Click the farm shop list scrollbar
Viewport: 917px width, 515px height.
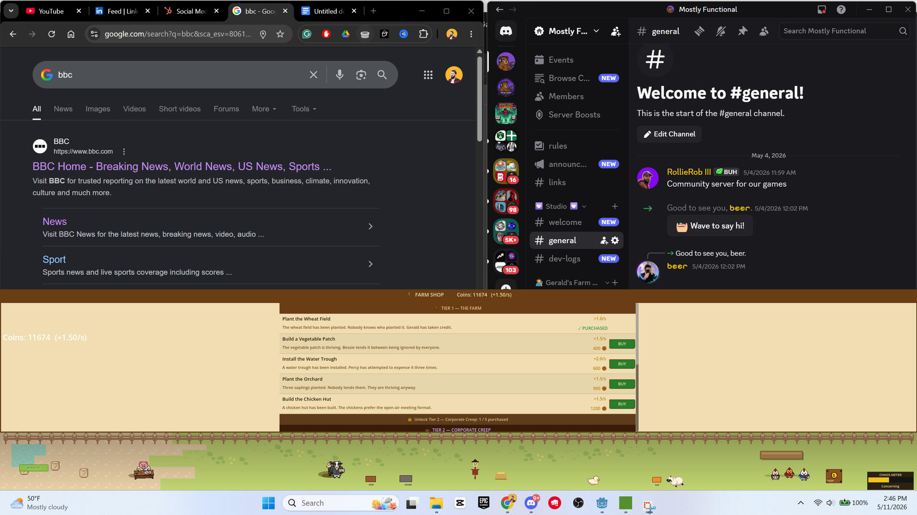point(637,334)
